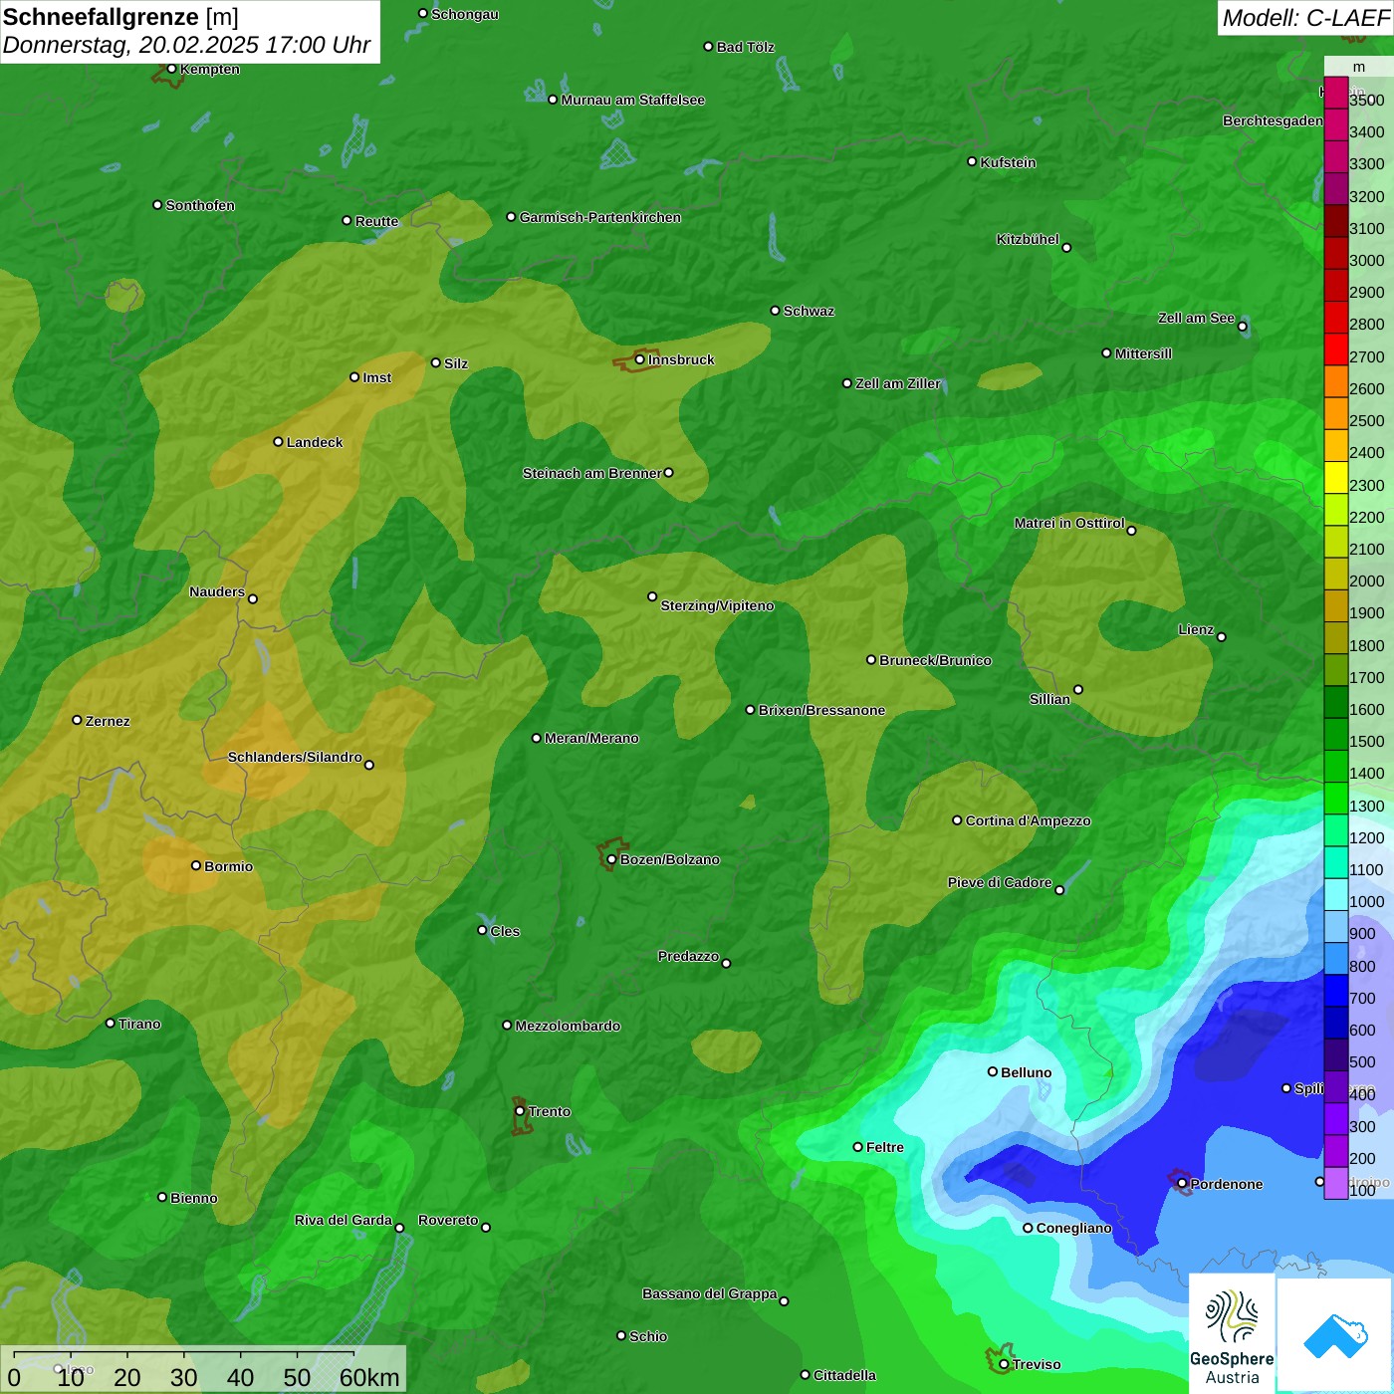
Task: Click the 'Schio' label
Action: click(x=649, y=1336)
